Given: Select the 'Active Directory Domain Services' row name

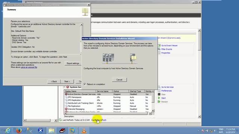Looking at the screenshot, I should coord(81,94).
